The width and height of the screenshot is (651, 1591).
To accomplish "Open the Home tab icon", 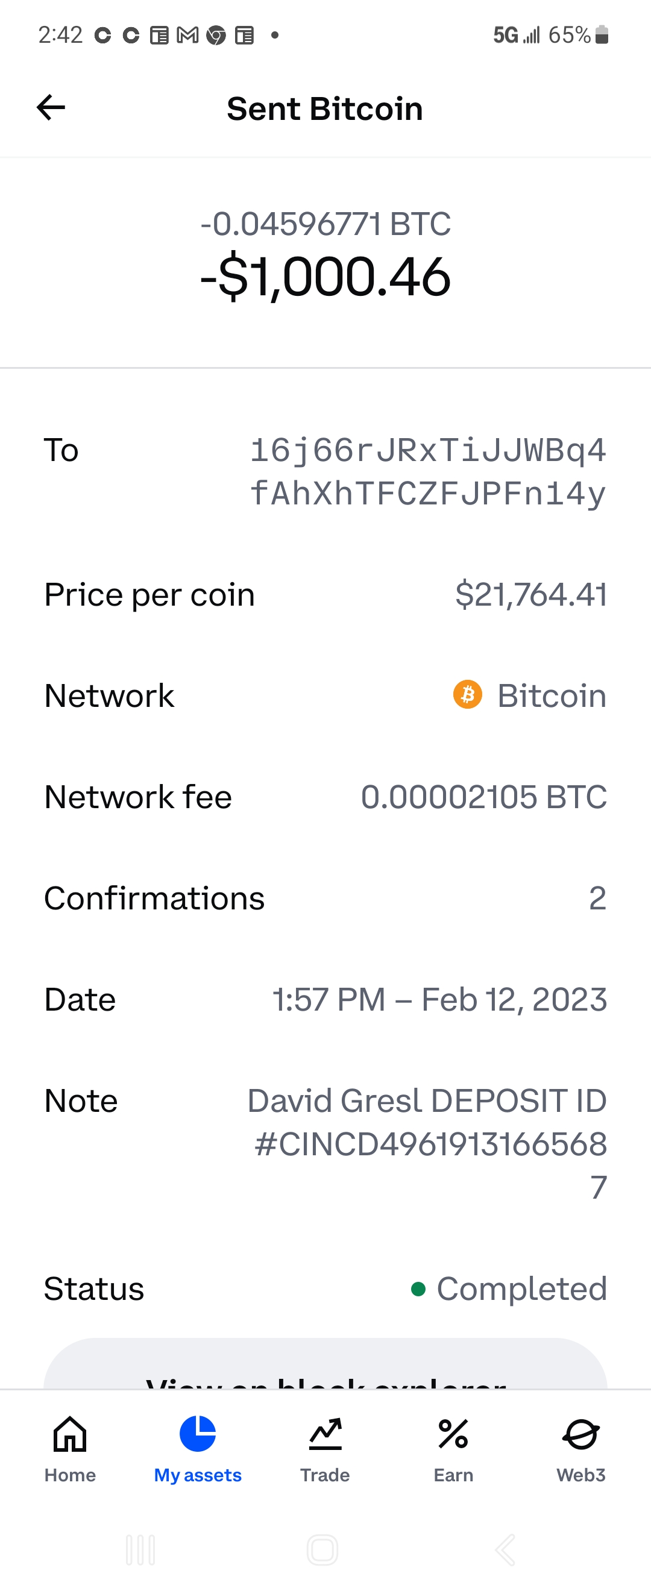I will 70,1434.
